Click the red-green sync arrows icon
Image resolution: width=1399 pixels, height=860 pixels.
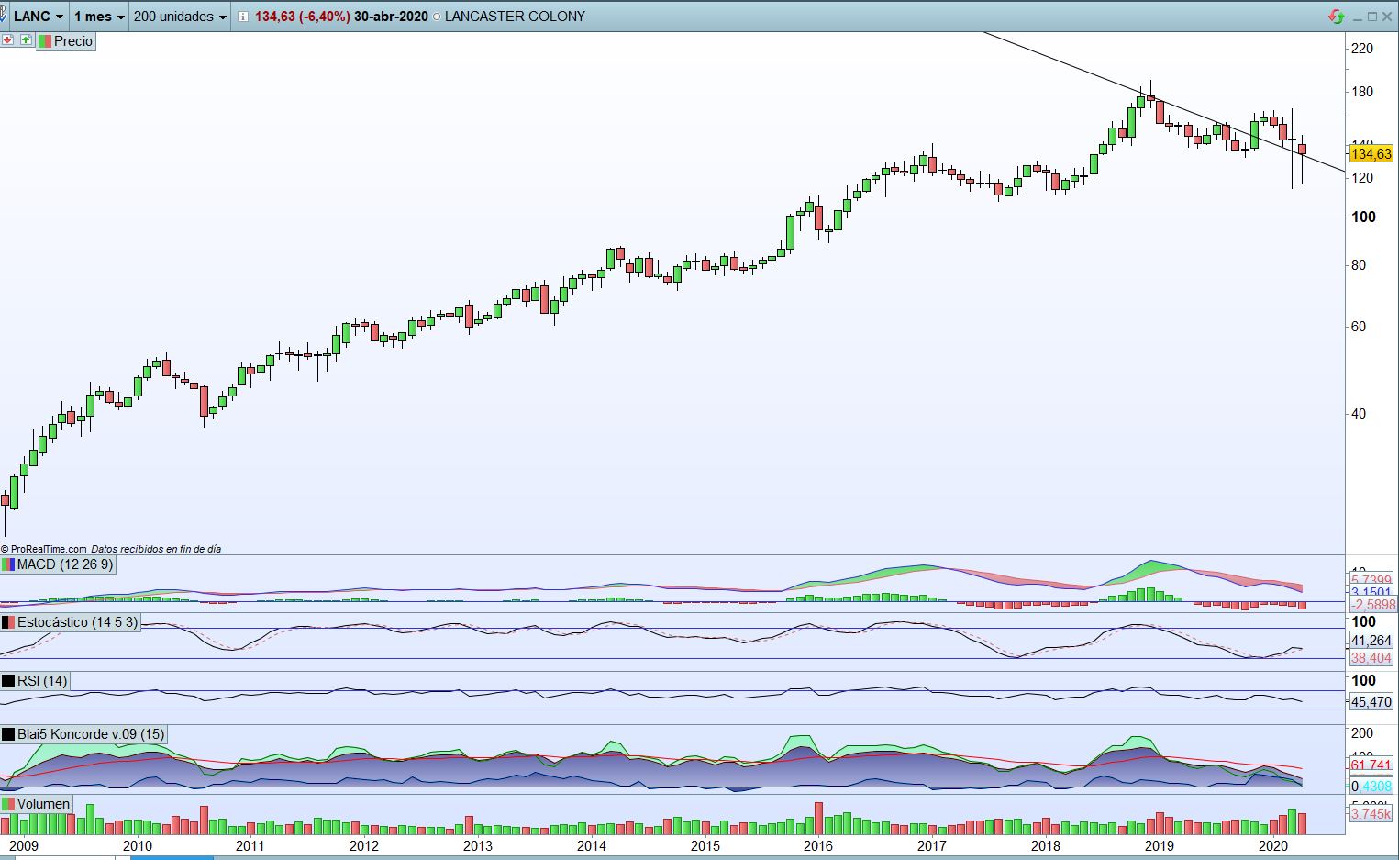(x=1337, y=17)
